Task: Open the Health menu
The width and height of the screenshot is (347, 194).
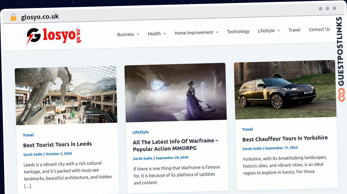Action: (154, 34)
